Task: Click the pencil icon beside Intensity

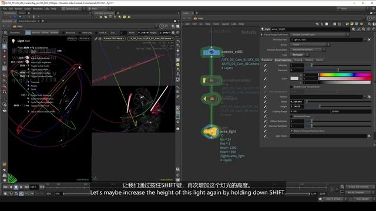Action: point(265,65)
